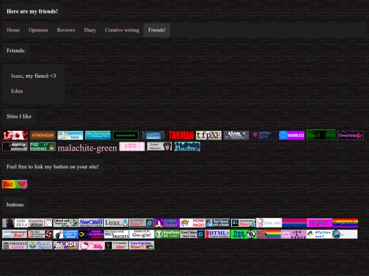Open the Reviews nav item
This screenshot has height=276, width=369.
click(x=66, y=30)
